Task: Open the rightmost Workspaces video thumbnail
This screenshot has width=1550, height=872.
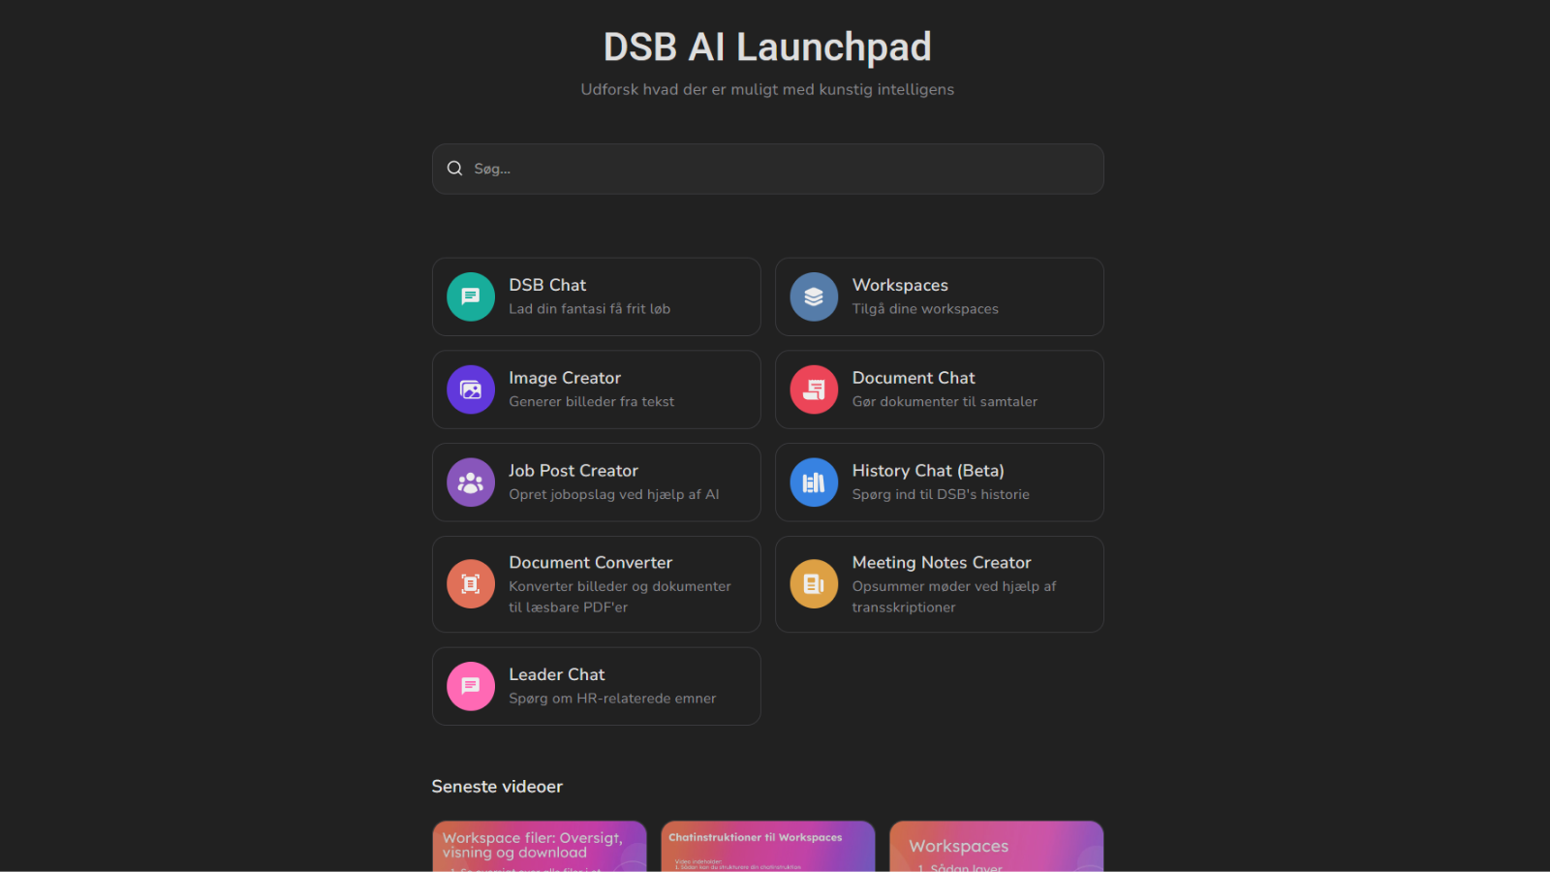Action: click(x=996, y=846)
